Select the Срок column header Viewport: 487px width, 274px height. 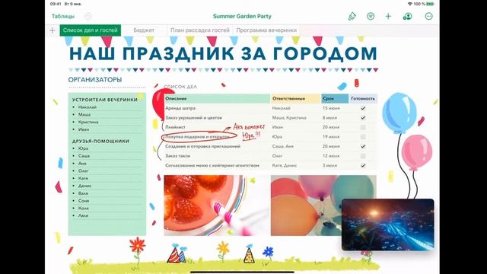point(335,98)
